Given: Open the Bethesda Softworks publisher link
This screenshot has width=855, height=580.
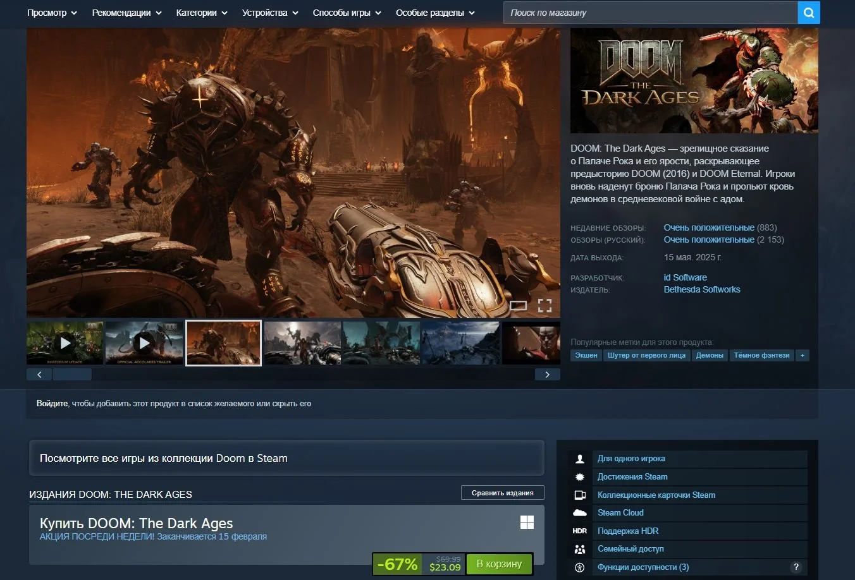Looking at the screenshot, I should coord(701,289).
